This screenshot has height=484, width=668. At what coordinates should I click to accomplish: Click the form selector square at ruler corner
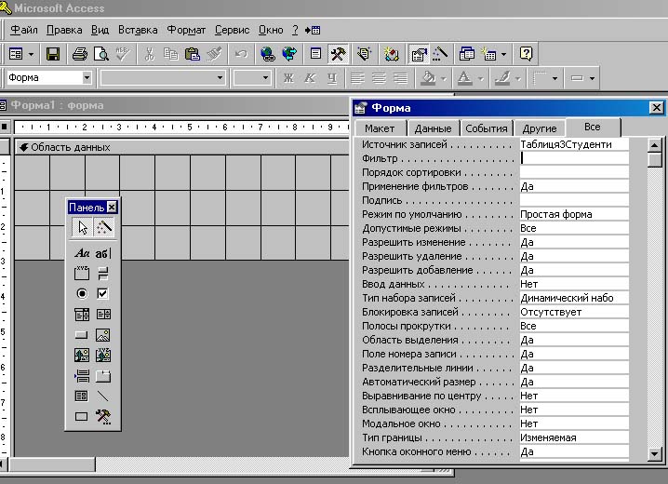(5, 127)
